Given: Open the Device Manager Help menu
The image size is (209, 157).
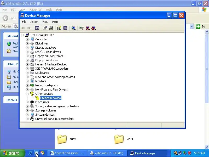Looking at the screenshot, I should point(55,22).
